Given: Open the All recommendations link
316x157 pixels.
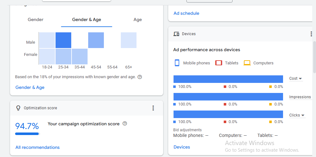Looking at the screenshot, I should click(37, 147).
